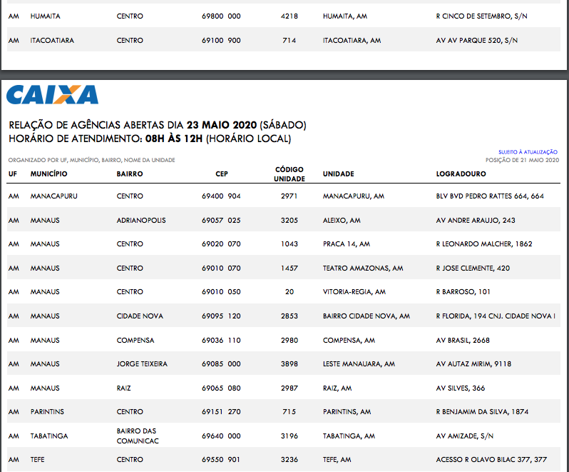The height and width of the screenshot is (472, 569).
Task: Click the BAIRRO column header
Action: (x=130, y=174)
